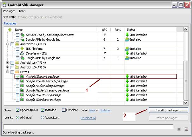192x137 pixels.
Task: Click the Updates selection link
Action: 105,110
